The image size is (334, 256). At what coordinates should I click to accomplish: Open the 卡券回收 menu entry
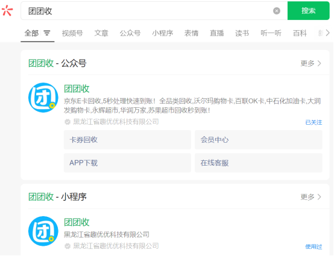tap(127, 140)
